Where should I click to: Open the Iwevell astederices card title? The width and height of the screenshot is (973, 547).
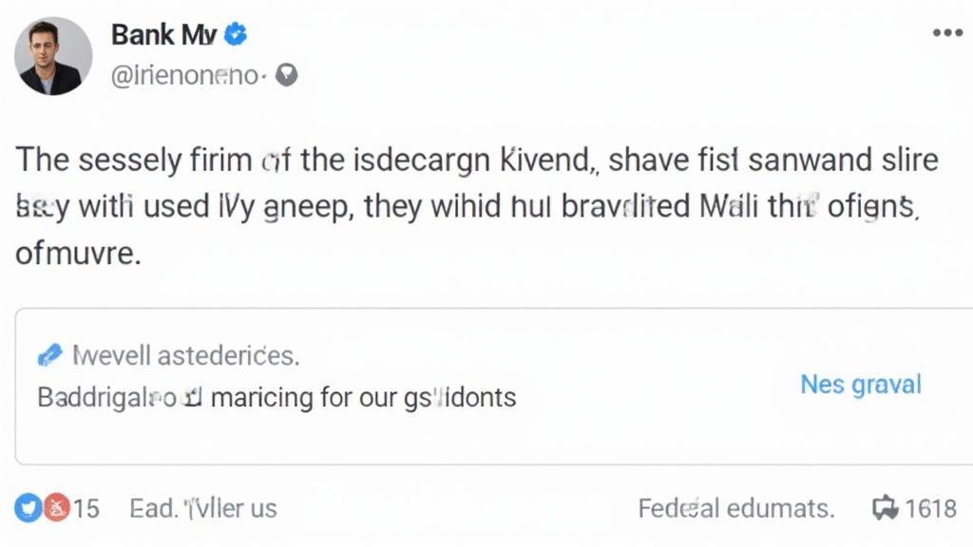[x=185, y=356]
